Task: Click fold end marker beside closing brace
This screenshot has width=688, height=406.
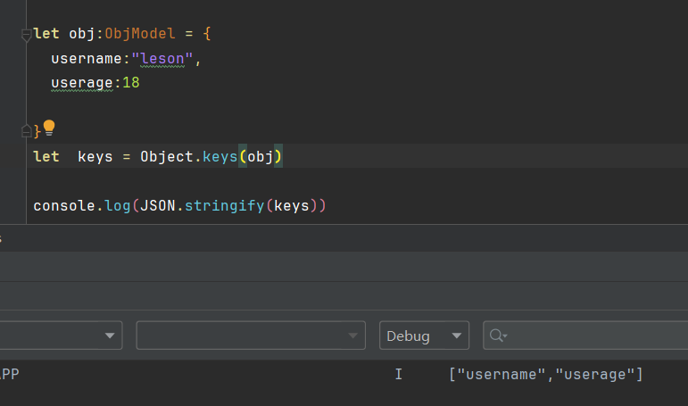Action: click(26, 131)
